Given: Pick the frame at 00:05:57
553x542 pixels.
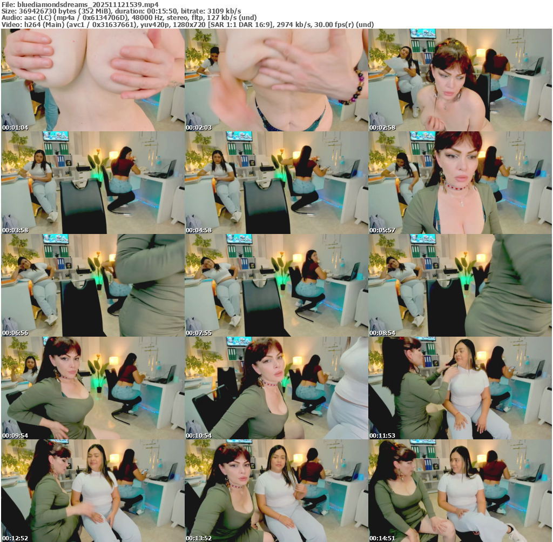Looking at the screenshot, I should tap(460, 183).
